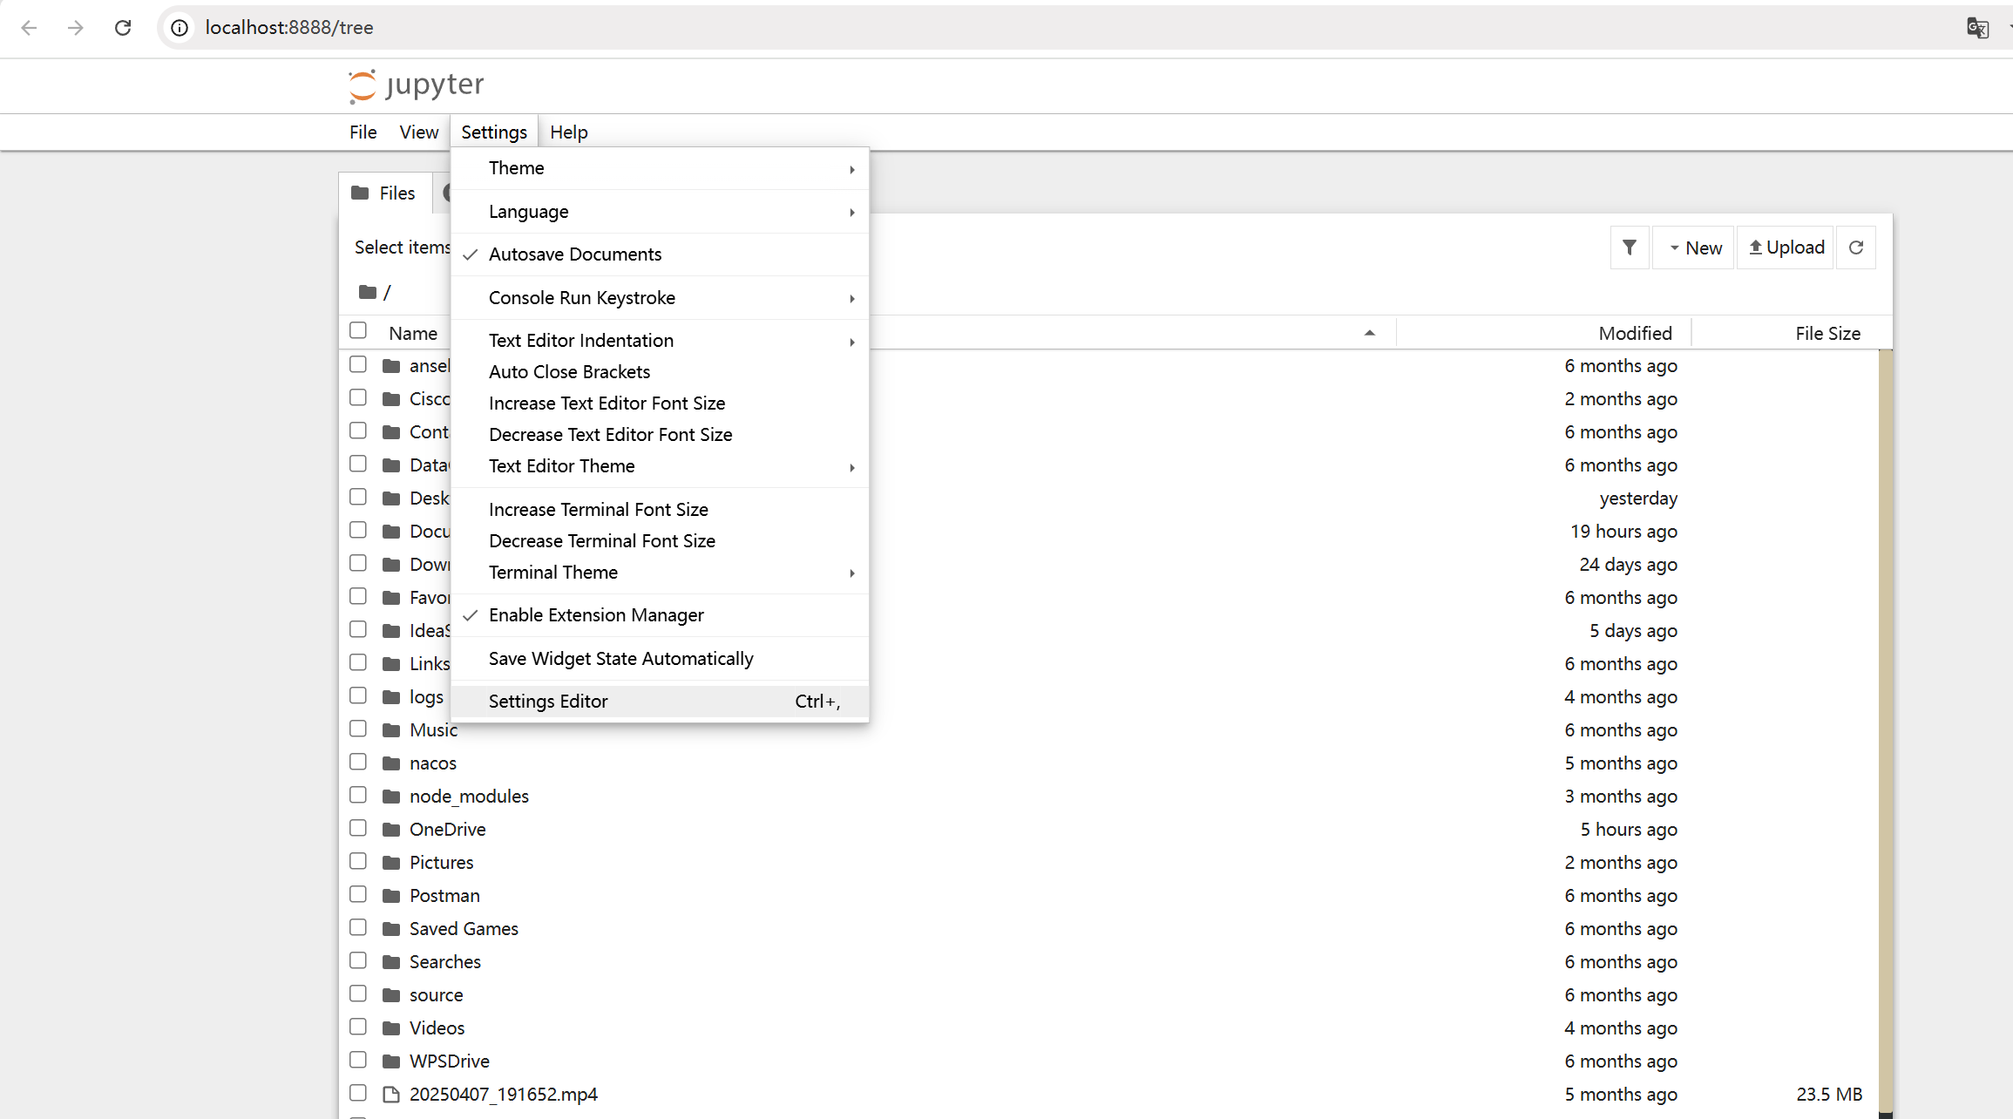The height and width of the screenshot is (1119, 2013).
Task: Toggle the select-all checkbox beside Name
Action: click(358, 330)
